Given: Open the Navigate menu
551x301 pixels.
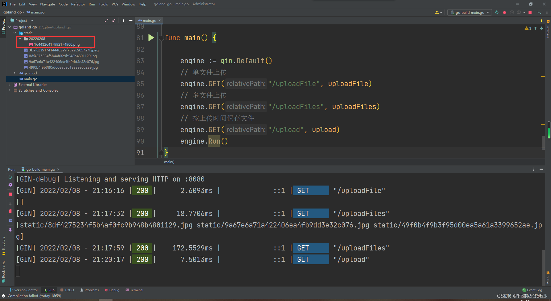Looking at the screenshot, I should tap(48, 4).
